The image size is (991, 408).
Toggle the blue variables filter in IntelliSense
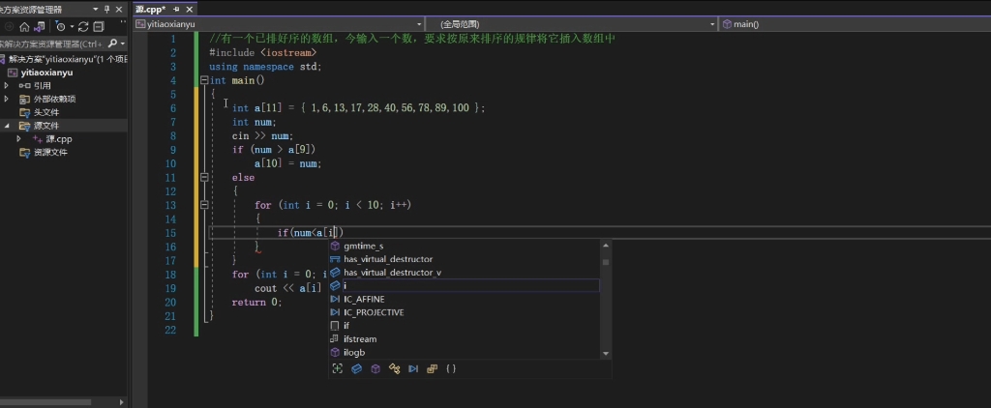coord(356,368)
